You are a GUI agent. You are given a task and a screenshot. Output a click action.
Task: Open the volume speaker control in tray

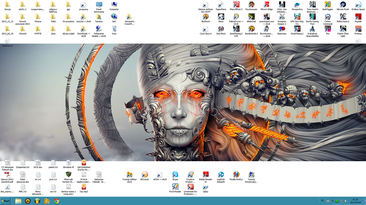(346, 201)
